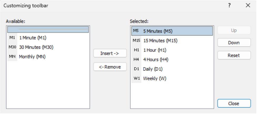Click the D1 icon in Selected list
The height and width of the screenshot is (114, 257).
coord(136,69)
